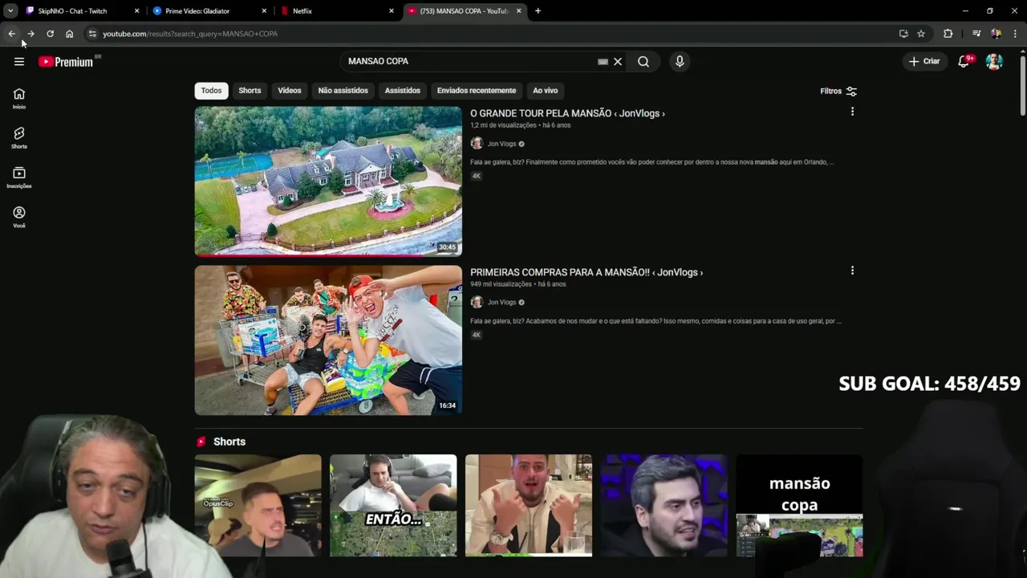Run search with magnifier button
The height and width of the screenshot is (578, 1027).
(643, 61)
